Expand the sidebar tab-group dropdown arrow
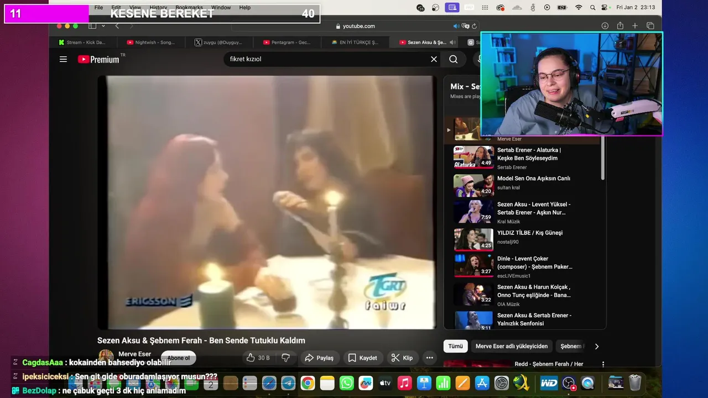The image size is (708, 398). pyautogui.click(x=103, y=26)
